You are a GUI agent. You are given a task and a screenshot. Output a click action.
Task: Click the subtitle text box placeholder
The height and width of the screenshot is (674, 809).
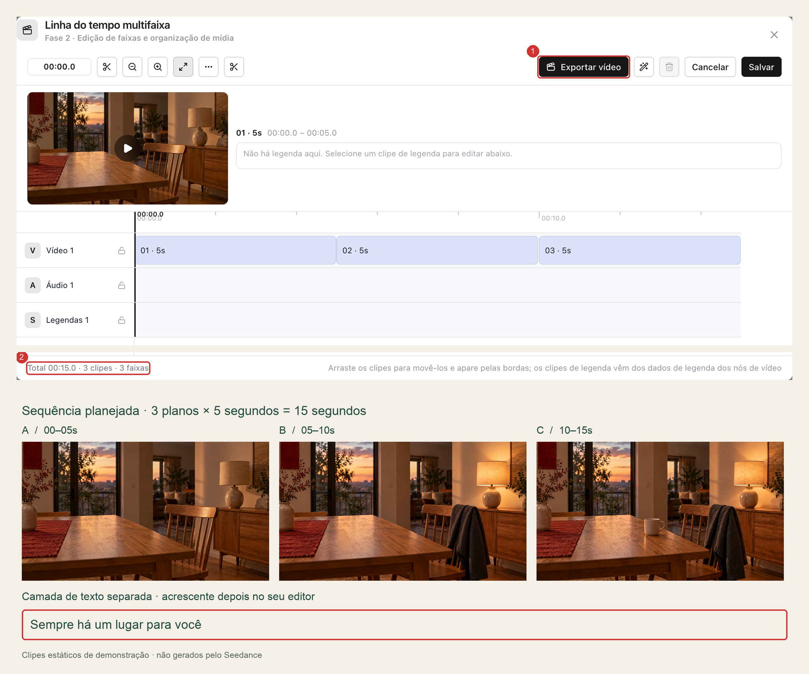(x=509, y=156)
